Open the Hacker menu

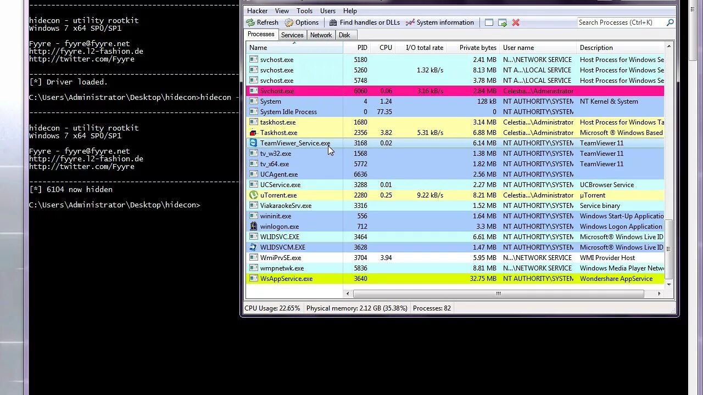[x=257, y=11]
